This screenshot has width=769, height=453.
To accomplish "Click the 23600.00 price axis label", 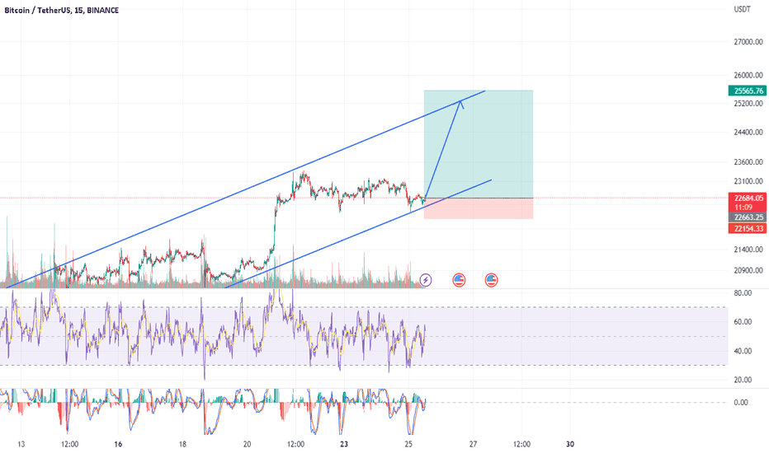I will coord(748,162).
